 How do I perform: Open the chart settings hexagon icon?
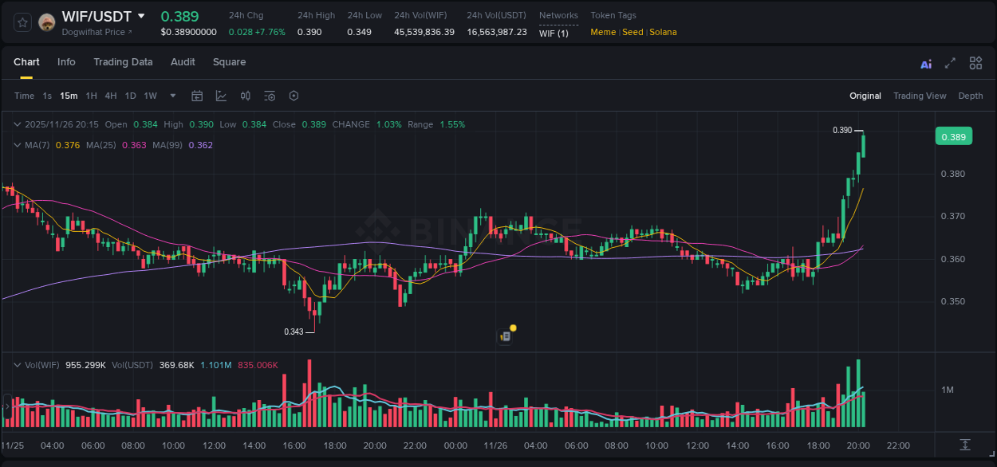coord(294,96)
